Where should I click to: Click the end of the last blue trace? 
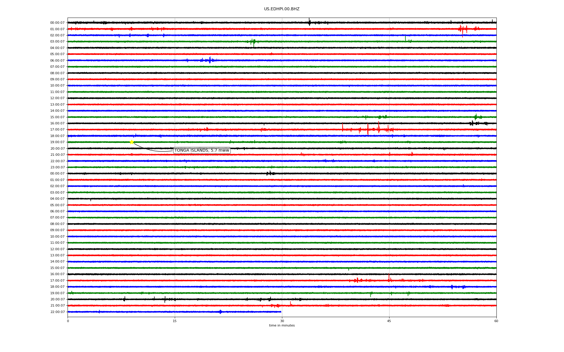coord(281,312)
